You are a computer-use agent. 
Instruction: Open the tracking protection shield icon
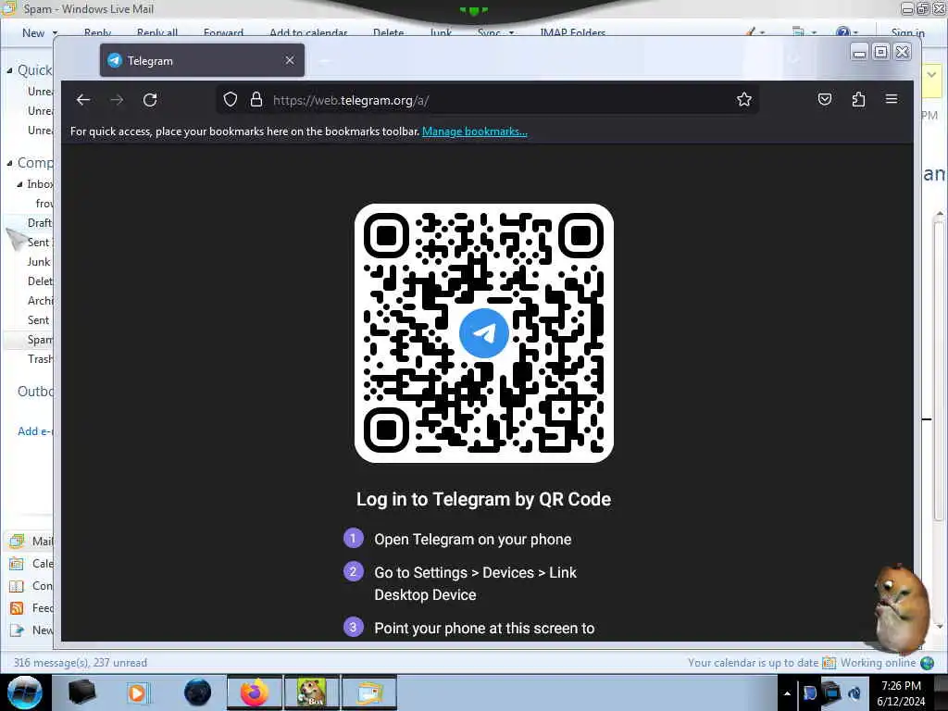[231, 100]
